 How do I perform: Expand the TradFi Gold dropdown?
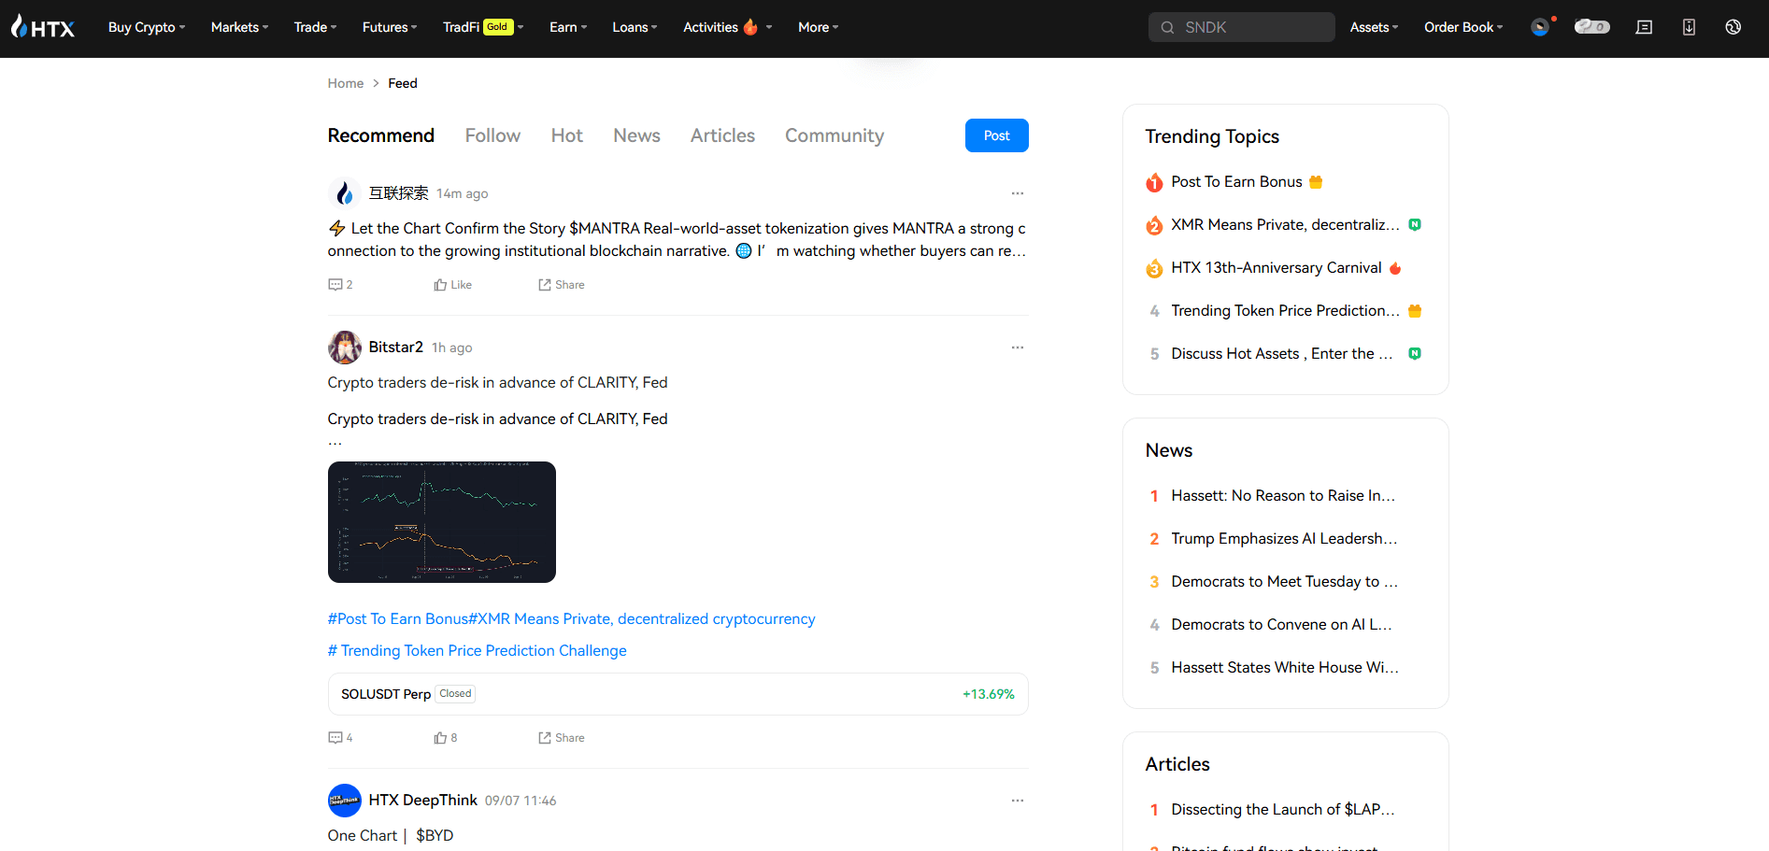click(483, 27)
